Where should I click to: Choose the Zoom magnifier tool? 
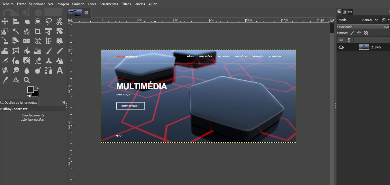click(27, 80)
